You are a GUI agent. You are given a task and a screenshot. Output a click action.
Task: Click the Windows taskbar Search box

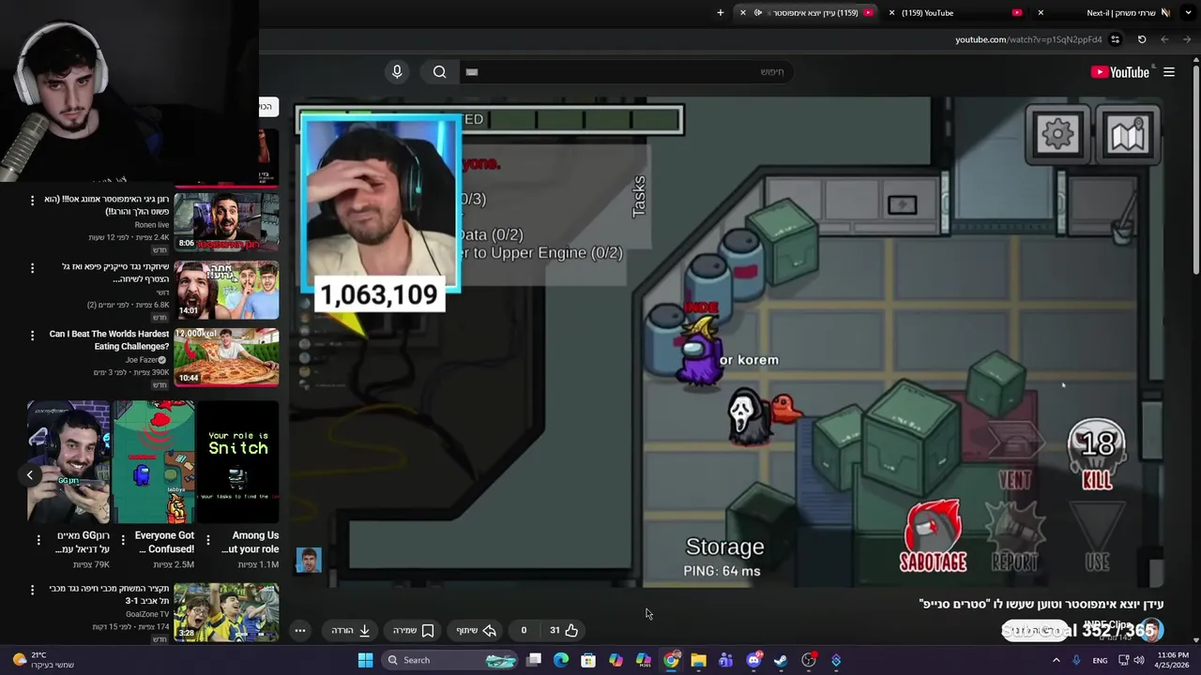451,660
